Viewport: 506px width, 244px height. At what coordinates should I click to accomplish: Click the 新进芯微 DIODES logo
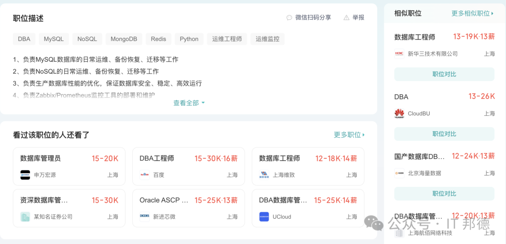click(145, 216)
